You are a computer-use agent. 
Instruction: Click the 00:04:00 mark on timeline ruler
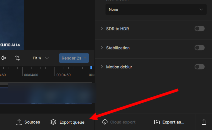31,75
